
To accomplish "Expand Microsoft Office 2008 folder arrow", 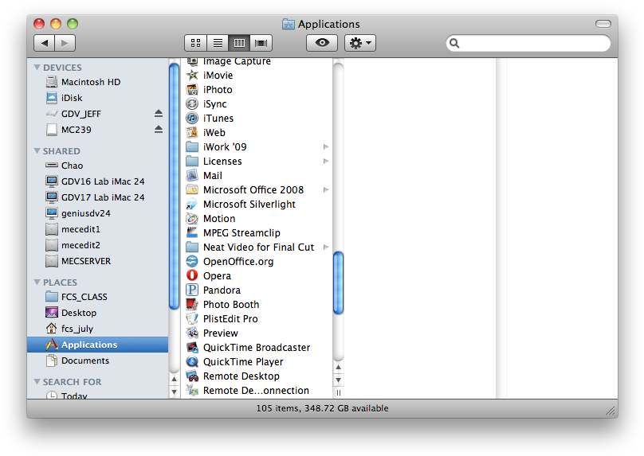I will 326,190.
